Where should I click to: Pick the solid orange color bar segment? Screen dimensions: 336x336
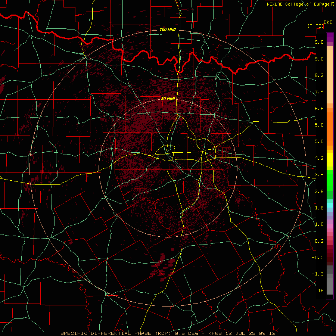click(330, 129)
